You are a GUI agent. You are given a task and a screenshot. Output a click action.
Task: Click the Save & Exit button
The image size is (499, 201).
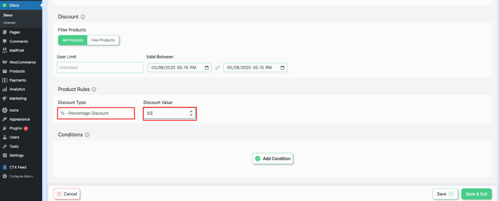tap(477, 194)
